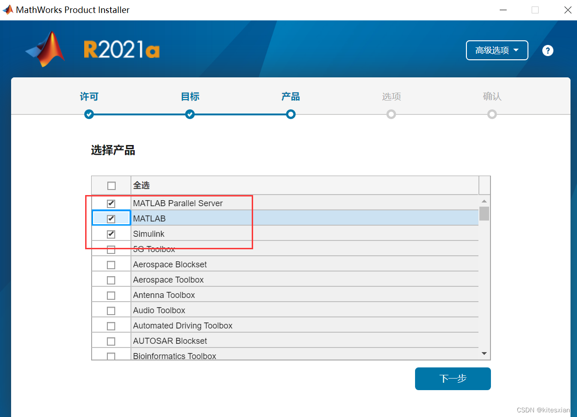Viewport: 577px width, 417px height.
Task: Click the 目标 completed step circle
Action: (x=190, y=114)
